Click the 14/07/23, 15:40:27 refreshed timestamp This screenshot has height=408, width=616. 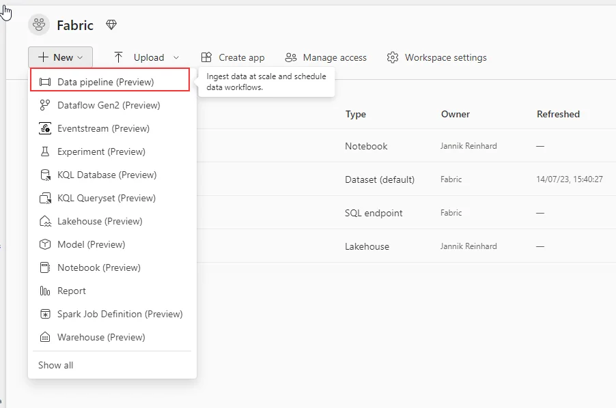[x=570, y=179]
